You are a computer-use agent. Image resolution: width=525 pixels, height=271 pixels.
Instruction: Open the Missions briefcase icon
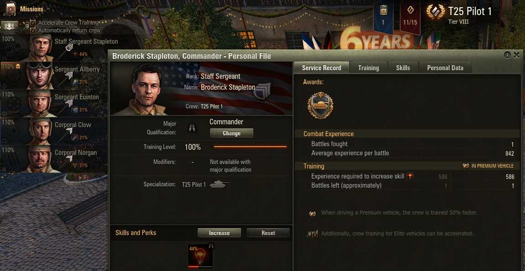pos(10,9)
